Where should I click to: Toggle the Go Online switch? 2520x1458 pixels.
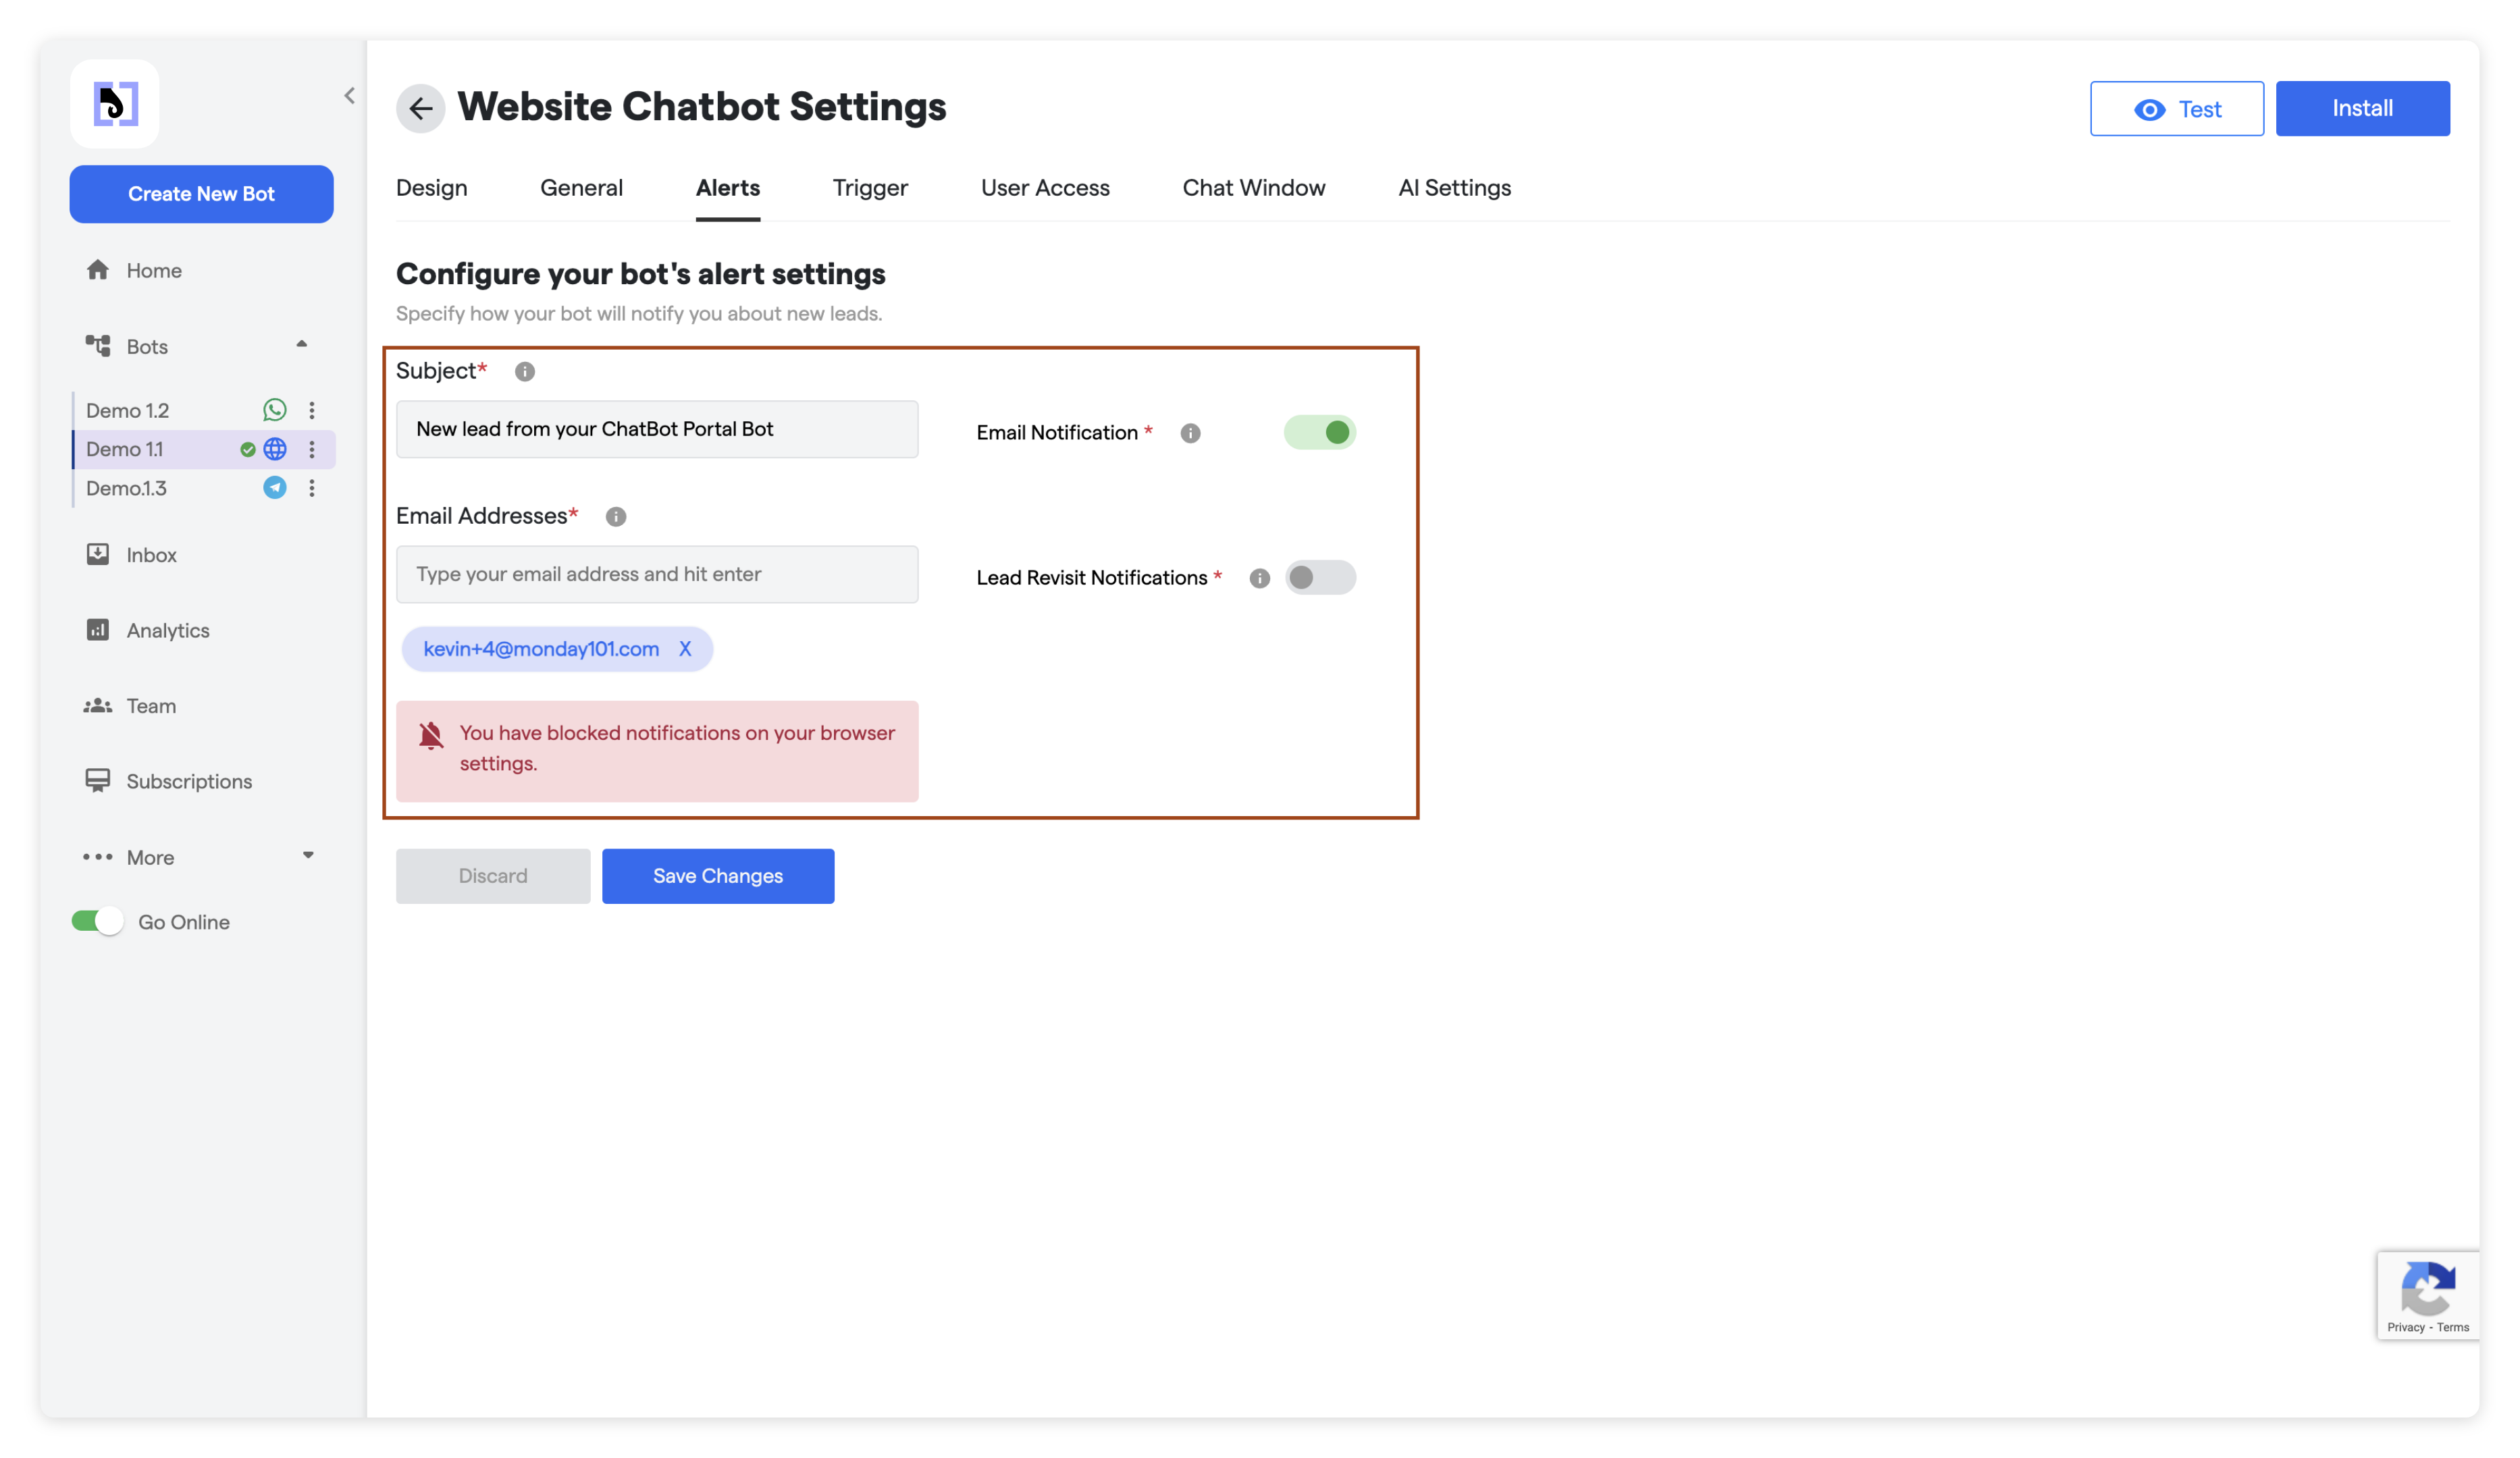[x=97, y=921]
